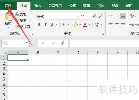Image resolution: width=139 pixels, height=100 pixels.
Task: Apply yellow fill color bucket
Action: (76, 25)
